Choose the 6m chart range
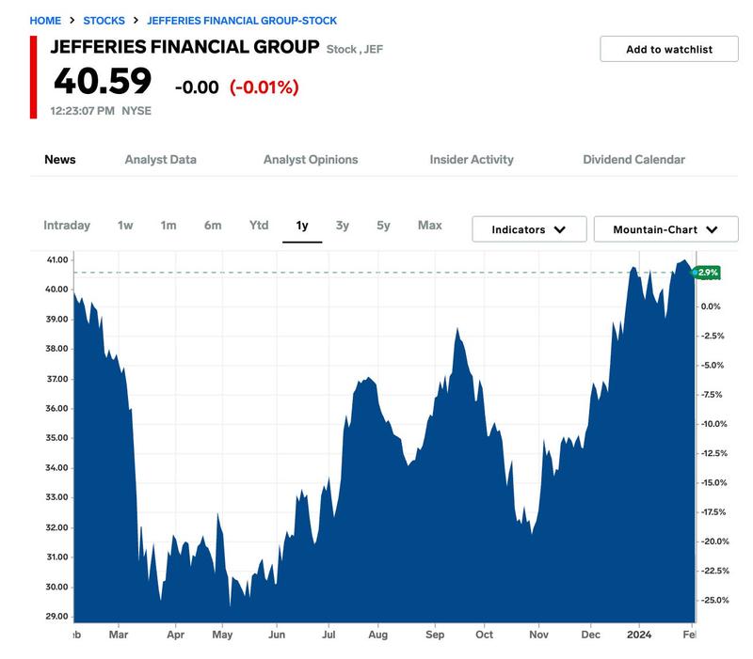The height and width of the screenshot is (659, 753). (213, 226)
